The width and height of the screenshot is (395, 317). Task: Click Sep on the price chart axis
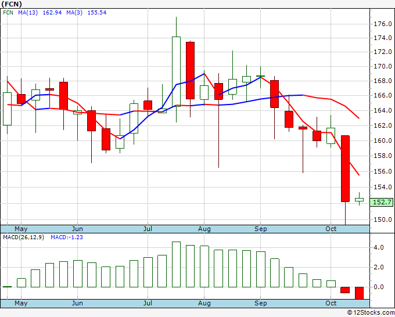(260, 229)
